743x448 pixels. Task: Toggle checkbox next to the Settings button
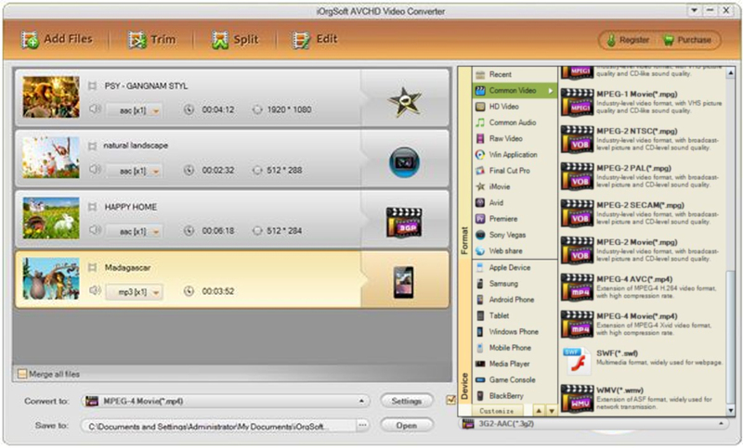tap(450, 400)
